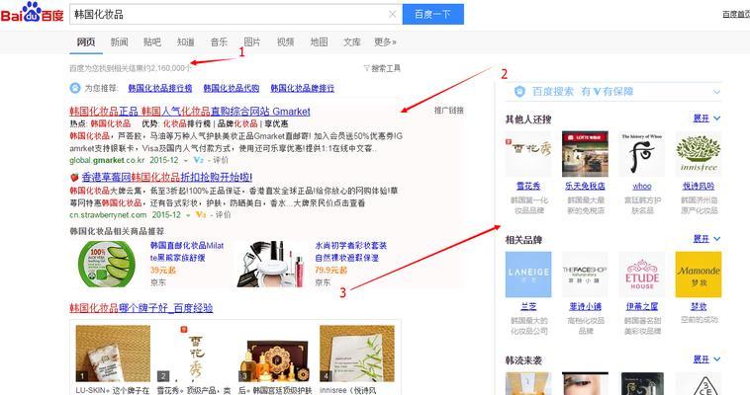Click the Whoo brand logo
This screenshot has width=750, height=395.
click(x=642, y=154)
